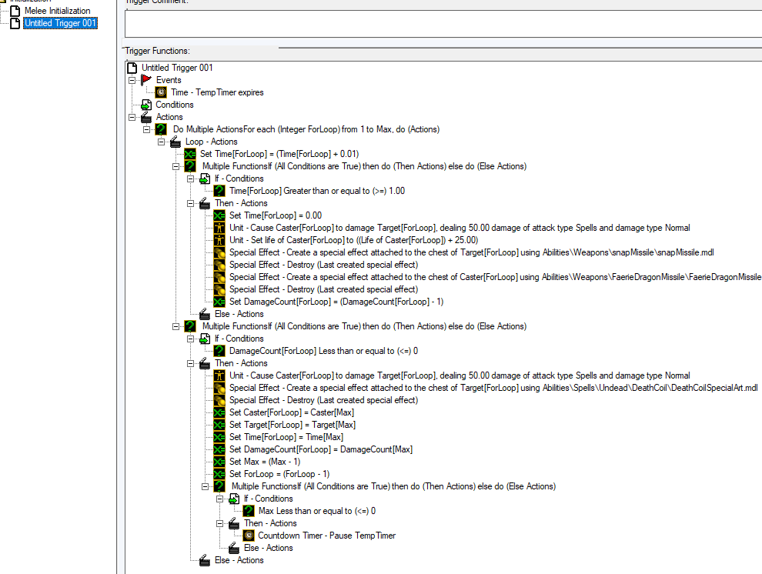
Task: Click the Then - Actions label above Pause TempTimer
Action: (270, 523)
